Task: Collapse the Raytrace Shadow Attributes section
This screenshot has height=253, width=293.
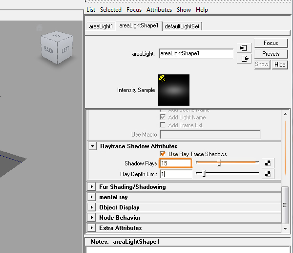Action: click(92, 146)
